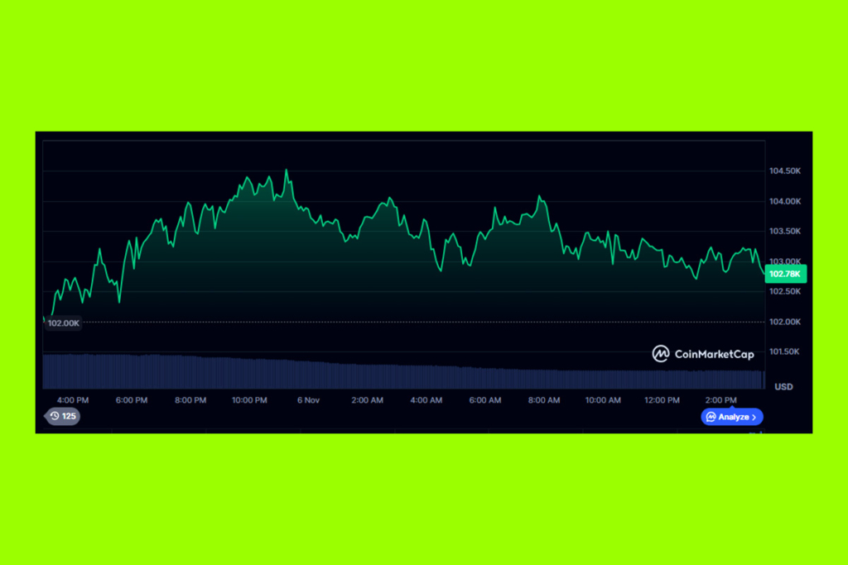Click the CoinMarketCap watermark text

[x=714, y=354]
